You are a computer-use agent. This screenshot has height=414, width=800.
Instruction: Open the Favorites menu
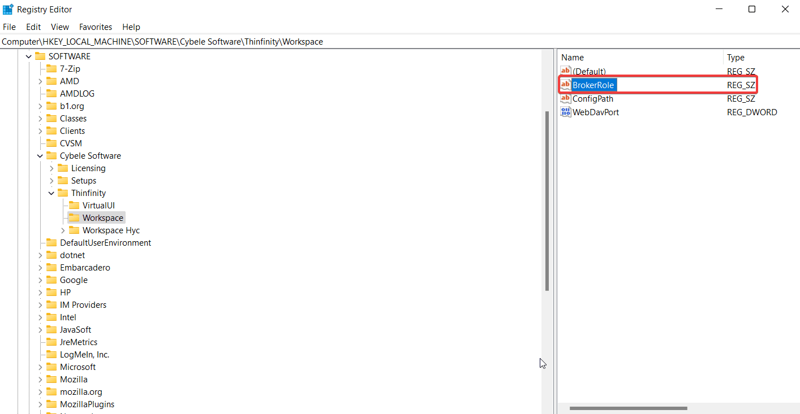click(x=96, y=27)
